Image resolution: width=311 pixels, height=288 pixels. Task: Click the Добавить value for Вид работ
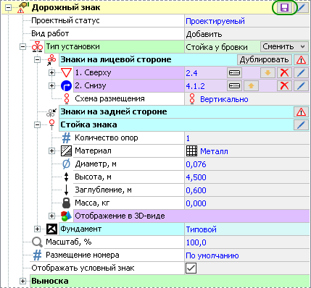point(204,34)
